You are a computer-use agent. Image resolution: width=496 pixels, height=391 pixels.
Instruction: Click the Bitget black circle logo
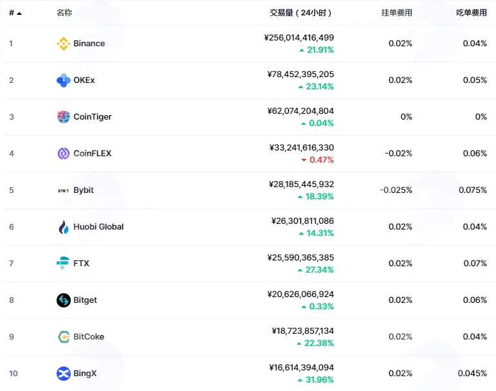tap(63, 300)
